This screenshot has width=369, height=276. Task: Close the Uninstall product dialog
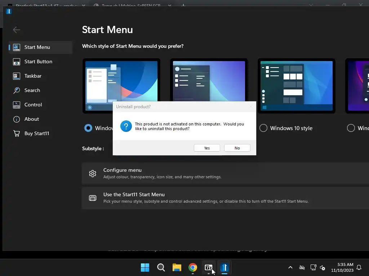pos(251,106)
